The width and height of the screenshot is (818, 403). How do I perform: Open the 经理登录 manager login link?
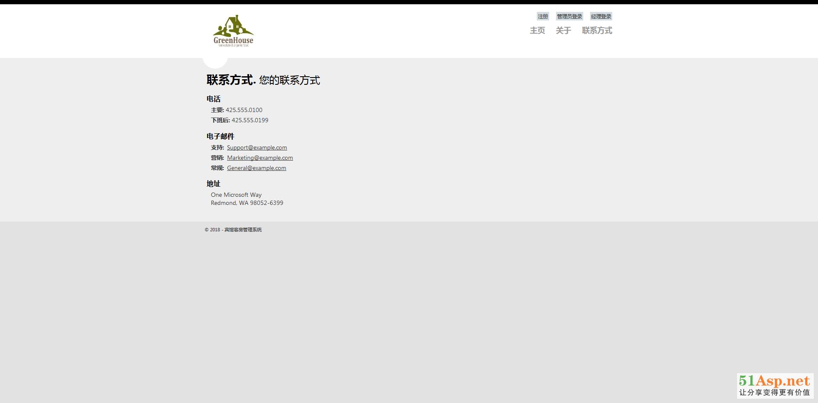point(601,17)
